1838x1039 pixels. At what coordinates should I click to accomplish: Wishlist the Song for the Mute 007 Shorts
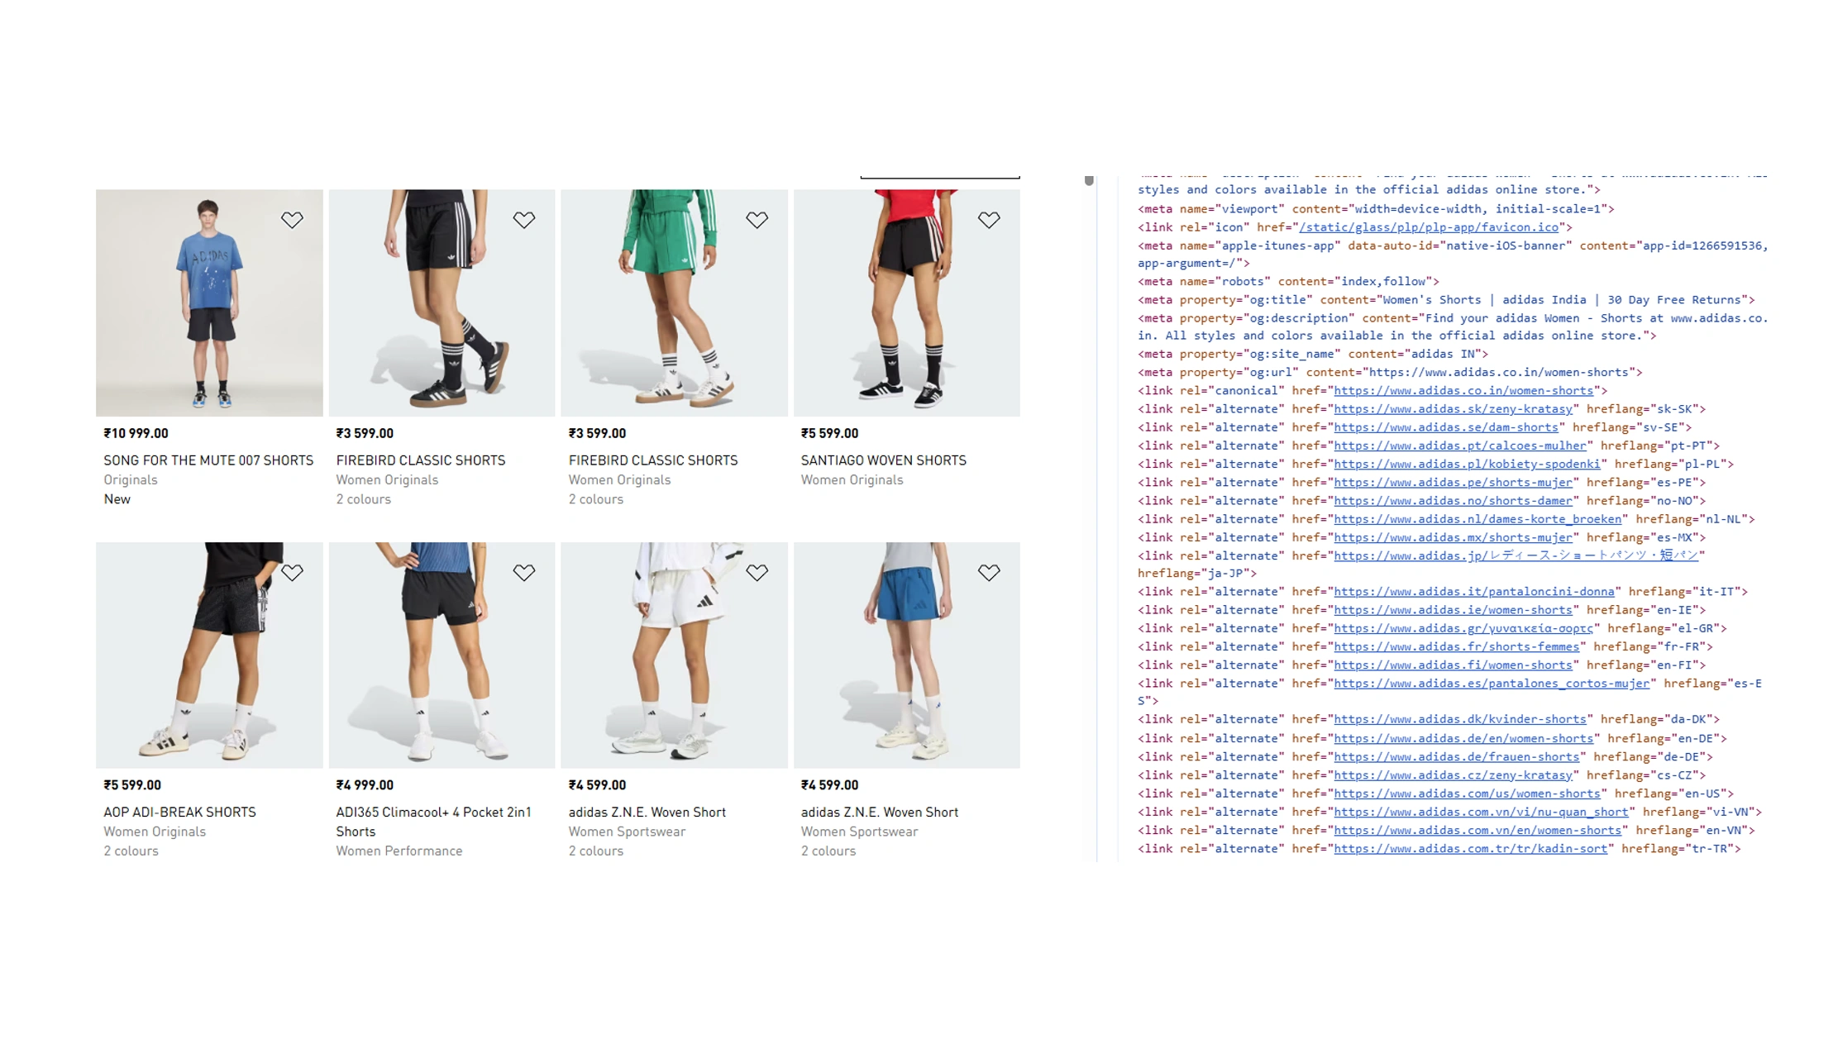292,220
